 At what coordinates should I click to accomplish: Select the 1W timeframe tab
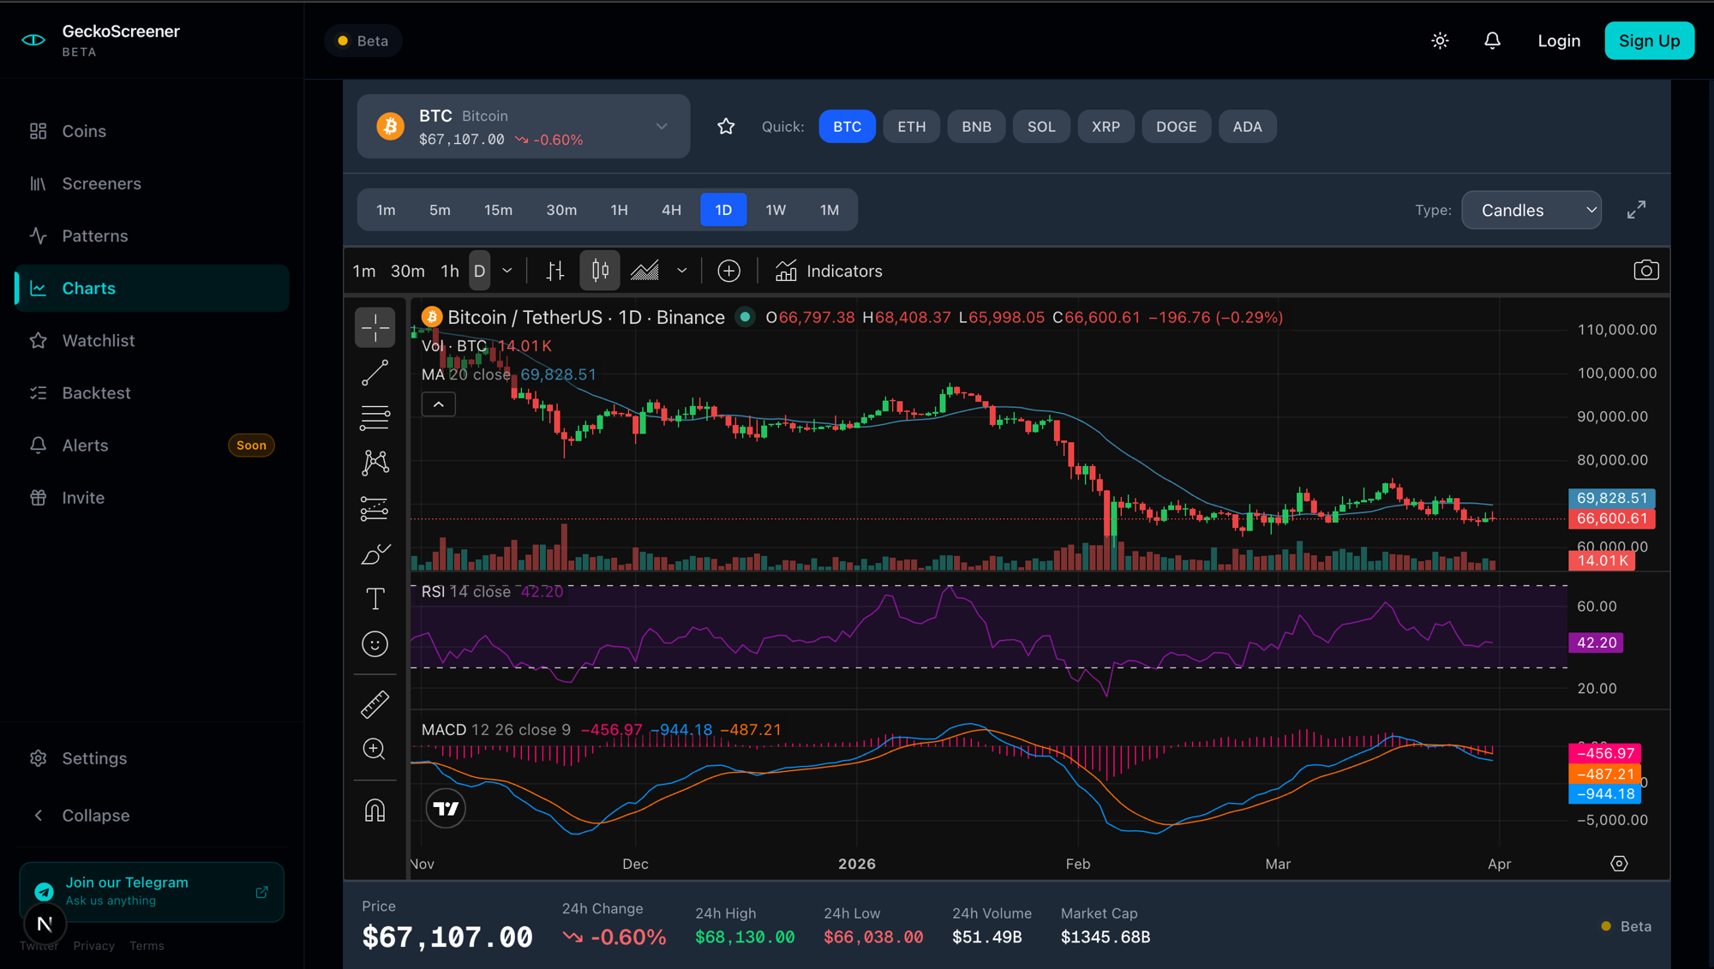tap(776, 209)
